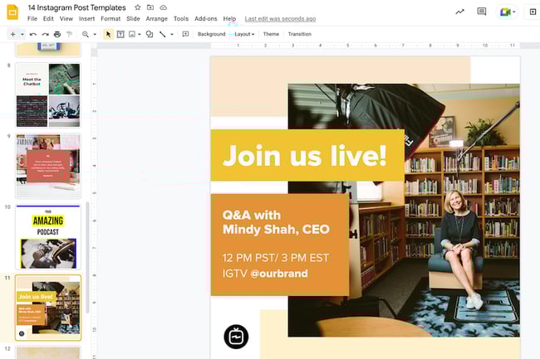Screen dimensions: 540x359
Task: Click the print icon
Action: [56, 34]
